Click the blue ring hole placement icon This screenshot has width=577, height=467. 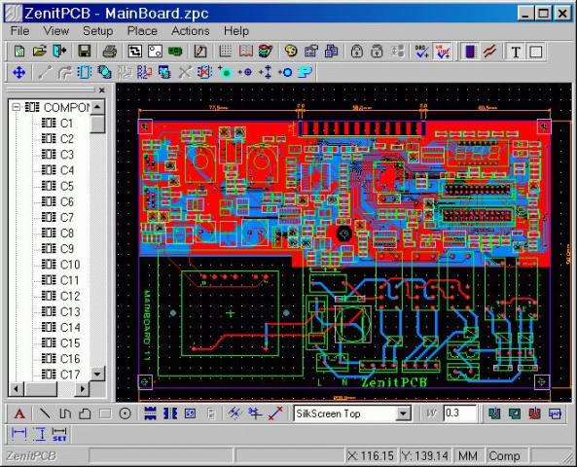285,72
